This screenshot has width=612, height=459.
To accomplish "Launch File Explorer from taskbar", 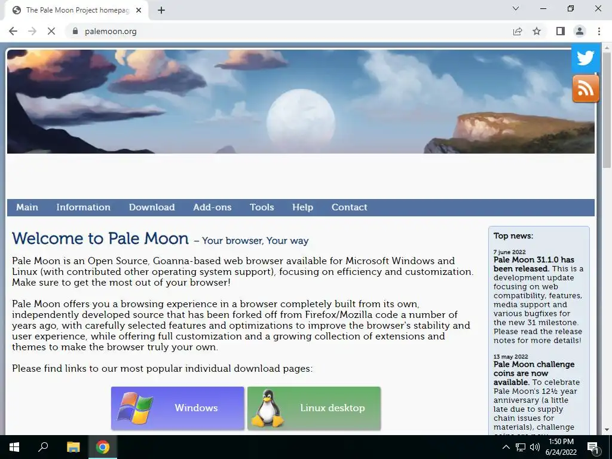I will (x=73, y=447).
